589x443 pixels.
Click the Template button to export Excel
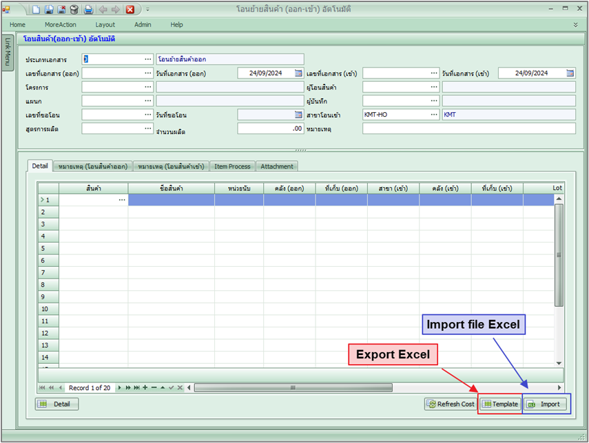tap(499, 404)
